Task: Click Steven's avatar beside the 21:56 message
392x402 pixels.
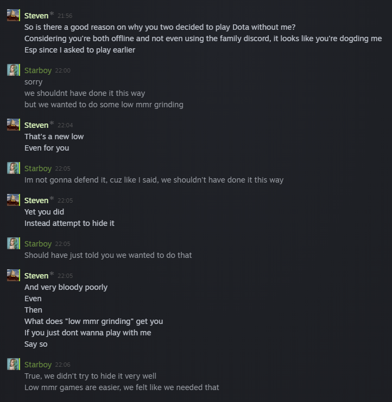Action: (14, 15)
